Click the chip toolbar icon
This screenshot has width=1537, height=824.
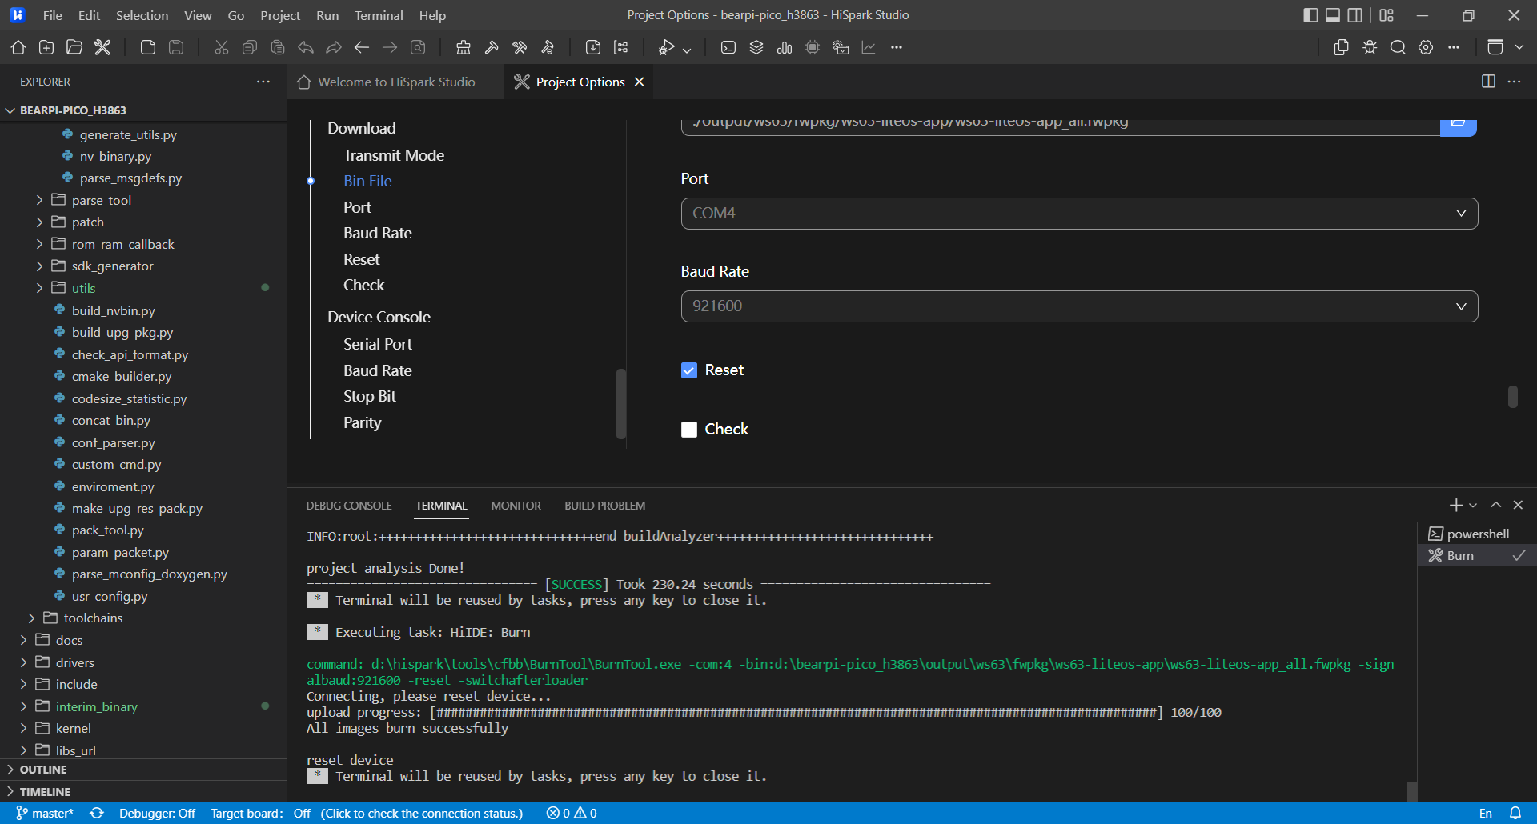tap(813, 48)
